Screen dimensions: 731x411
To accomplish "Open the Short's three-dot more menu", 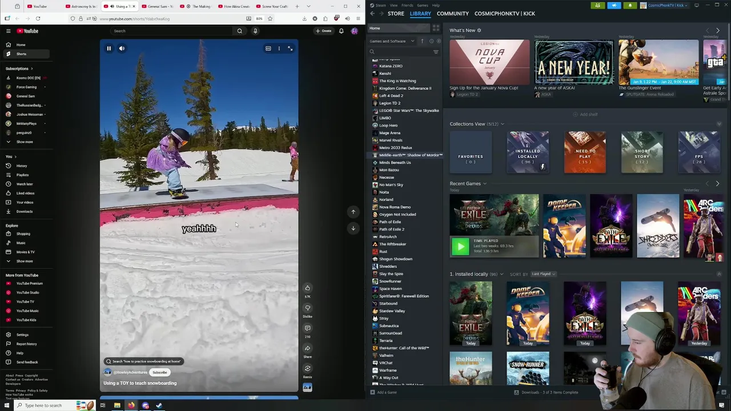I will tap(279, 49).
